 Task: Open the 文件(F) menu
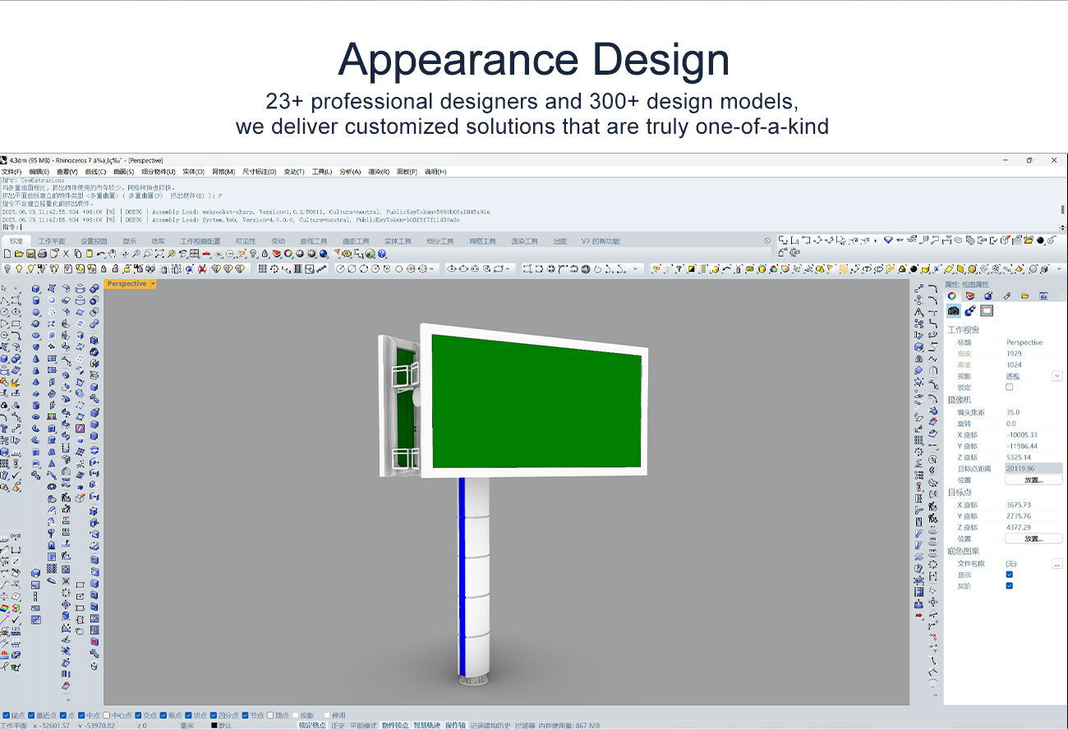pos(12,172)
